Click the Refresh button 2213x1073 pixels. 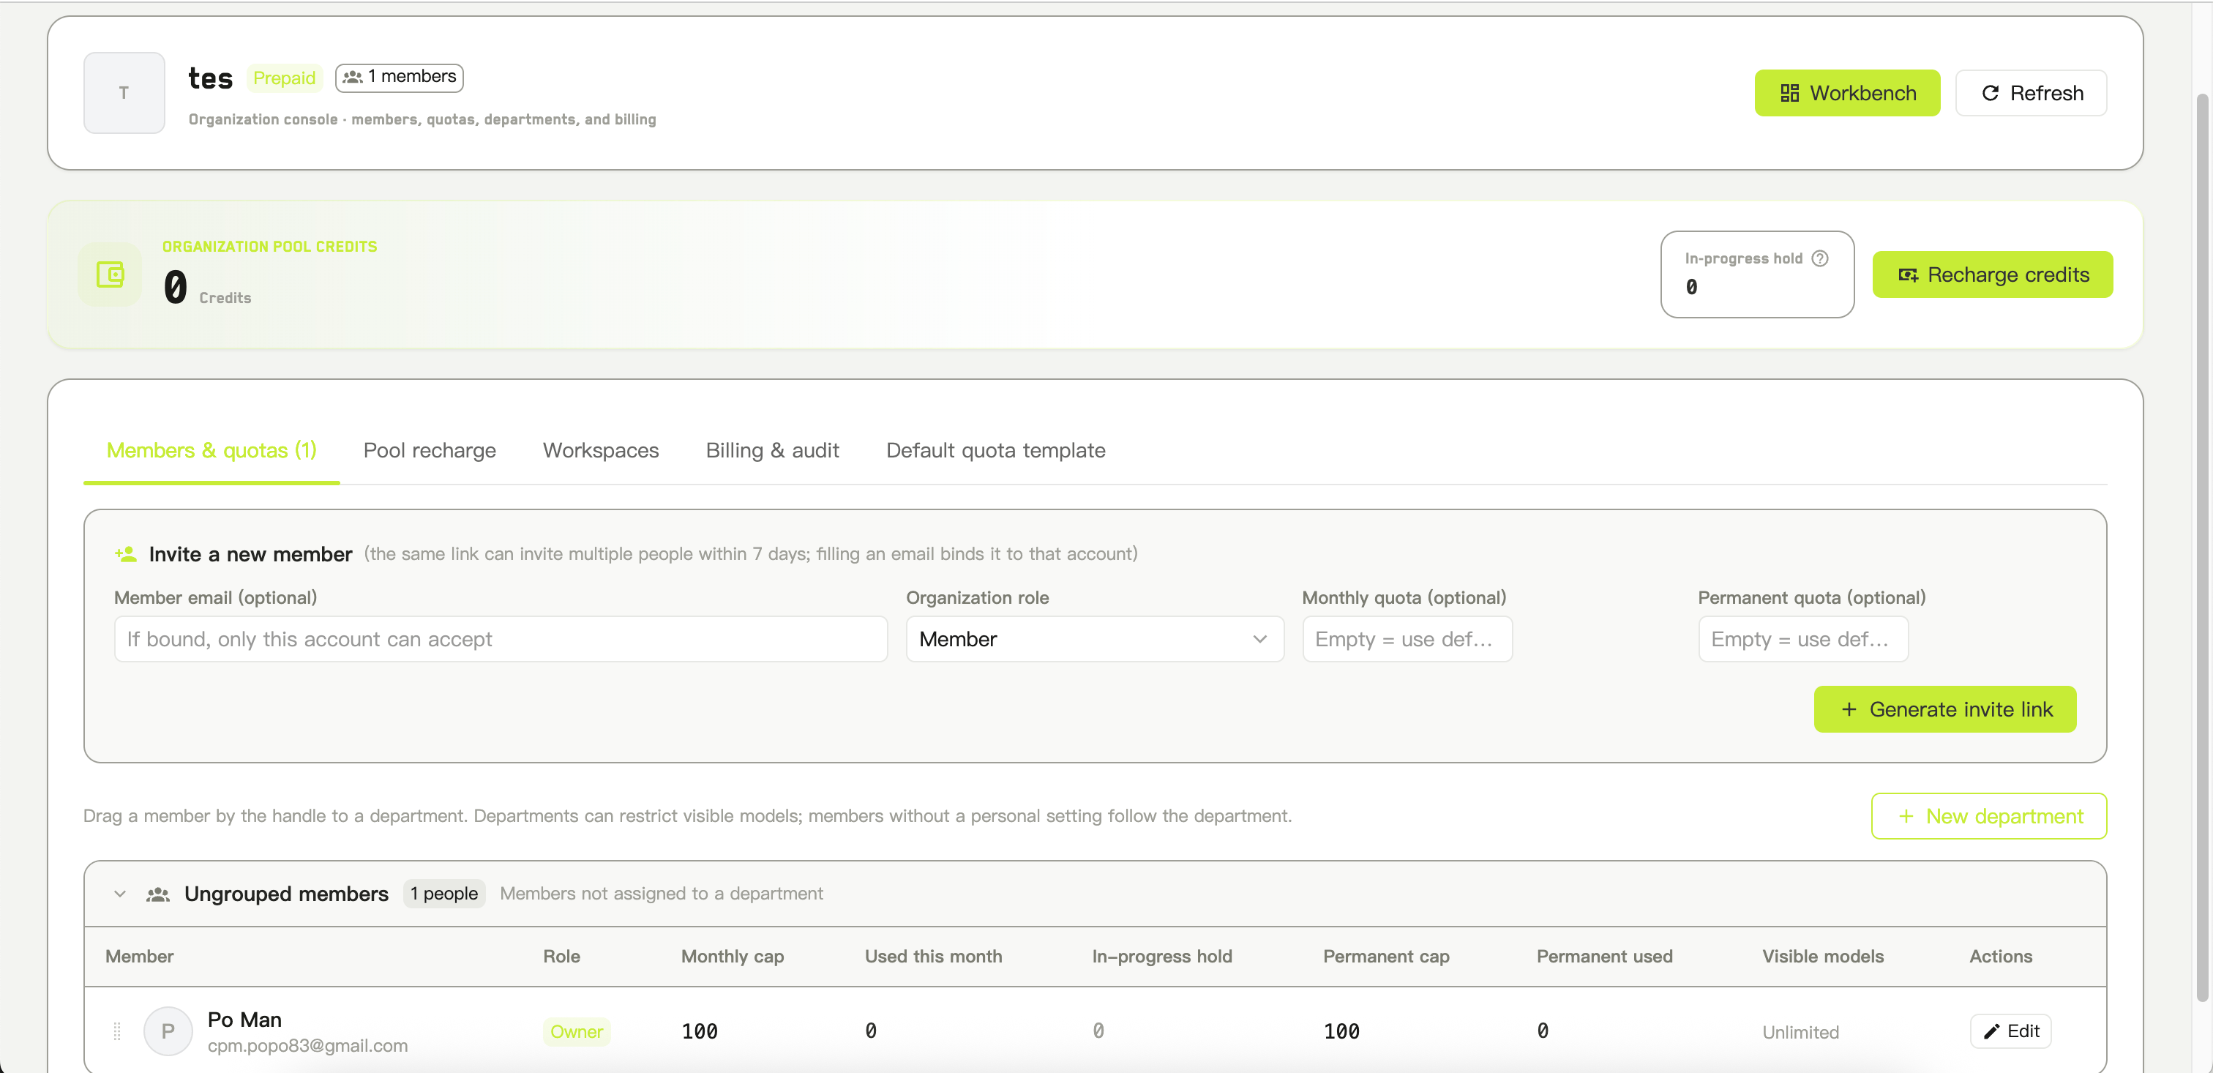(2031, 93)
